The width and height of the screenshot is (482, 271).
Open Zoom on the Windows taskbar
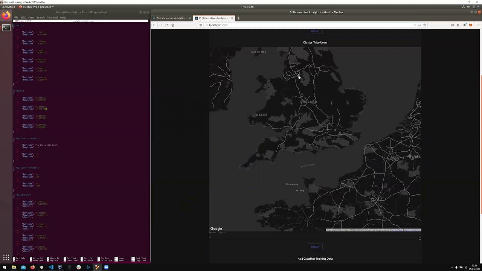click(106, 267)
